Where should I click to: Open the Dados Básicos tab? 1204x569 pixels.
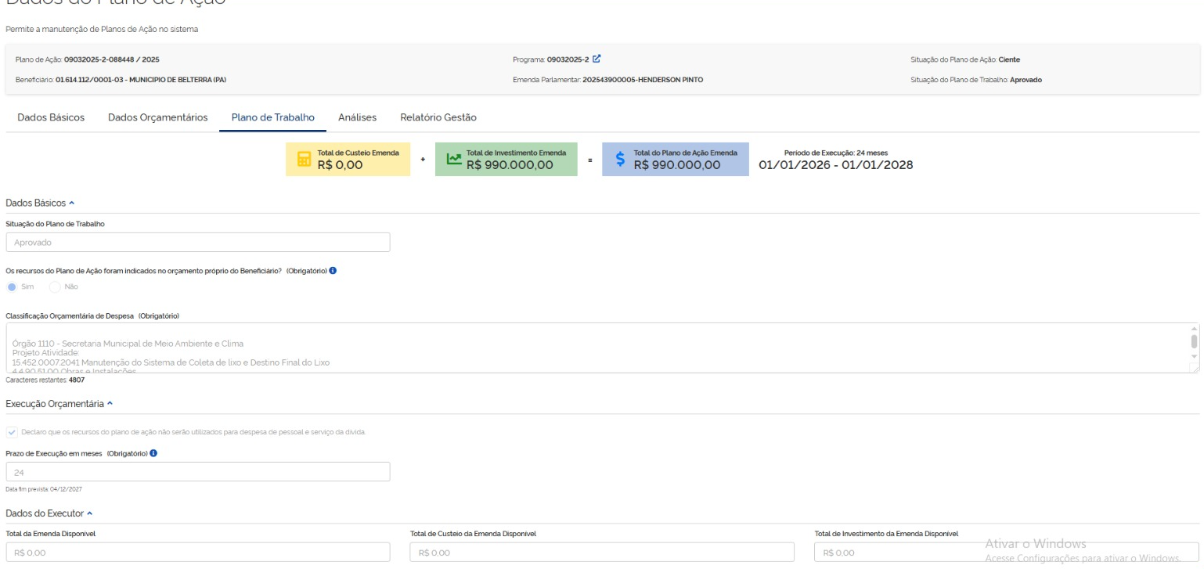coord(51,117)
